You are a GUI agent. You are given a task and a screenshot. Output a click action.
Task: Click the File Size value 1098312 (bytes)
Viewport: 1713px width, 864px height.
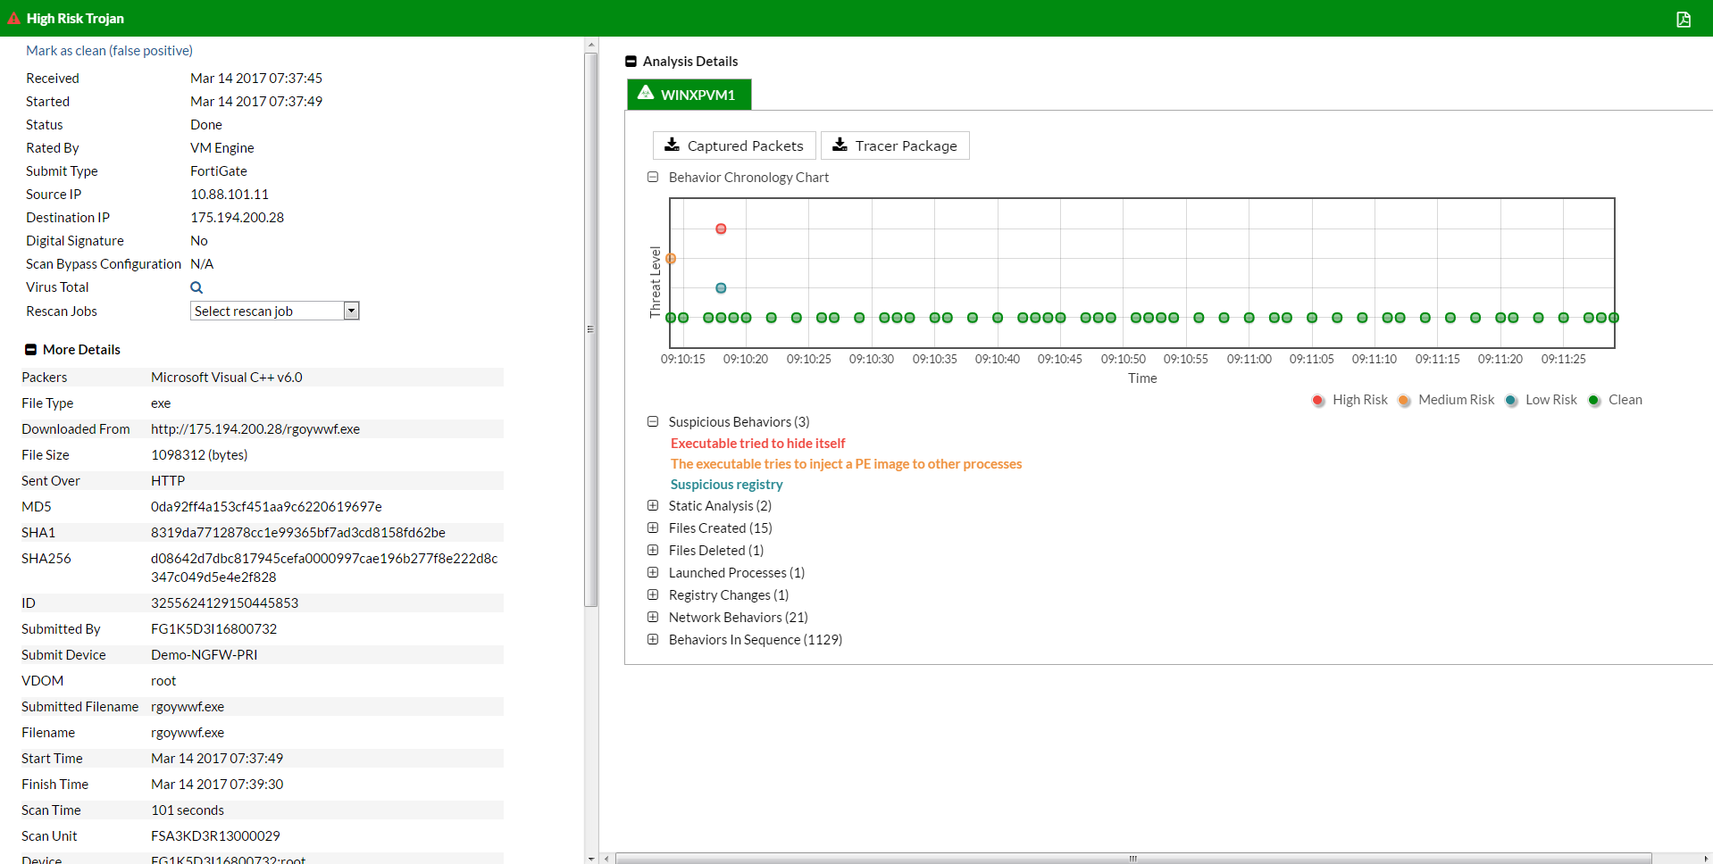tap(199, 455)
